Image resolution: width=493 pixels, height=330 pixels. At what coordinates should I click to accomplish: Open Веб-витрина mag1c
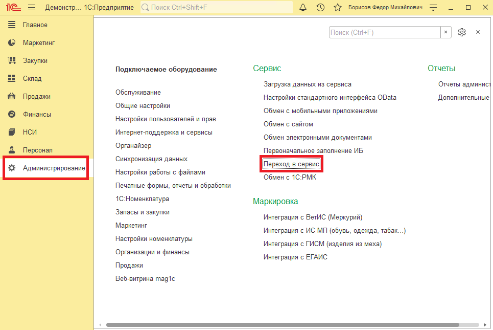coord(145,279)
